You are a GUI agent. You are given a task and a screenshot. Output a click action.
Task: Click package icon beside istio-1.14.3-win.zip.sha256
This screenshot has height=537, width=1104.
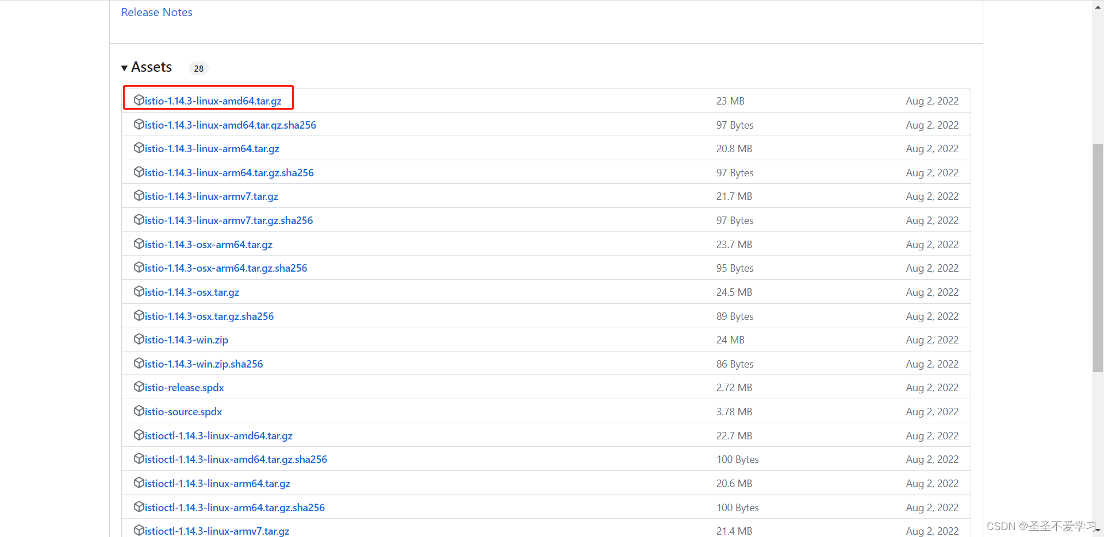139,363
